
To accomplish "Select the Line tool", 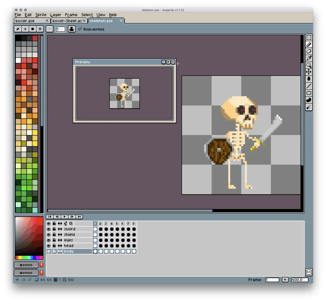I will click(309, 86).
